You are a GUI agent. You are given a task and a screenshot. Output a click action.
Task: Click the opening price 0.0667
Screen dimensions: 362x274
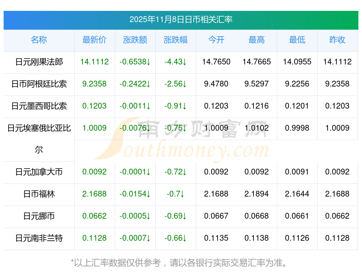tap(216, 216)
